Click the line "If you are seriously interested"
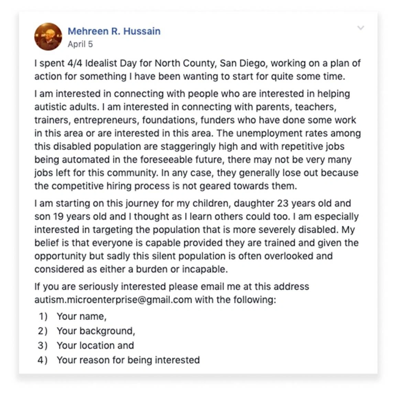Screen dimensions: 396x394 (x=172, y=287)
